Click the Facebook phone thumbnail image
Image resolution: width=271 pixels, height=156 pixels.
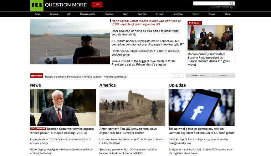click(x=201, y=107)
